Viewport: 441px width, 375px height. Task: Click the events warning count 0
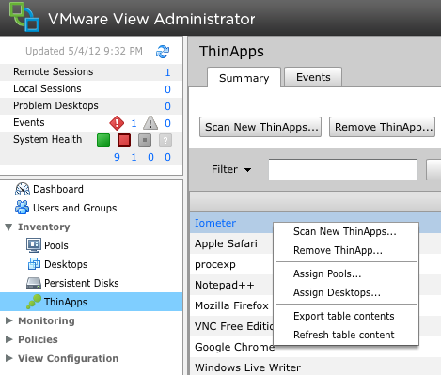coord(167,123)
